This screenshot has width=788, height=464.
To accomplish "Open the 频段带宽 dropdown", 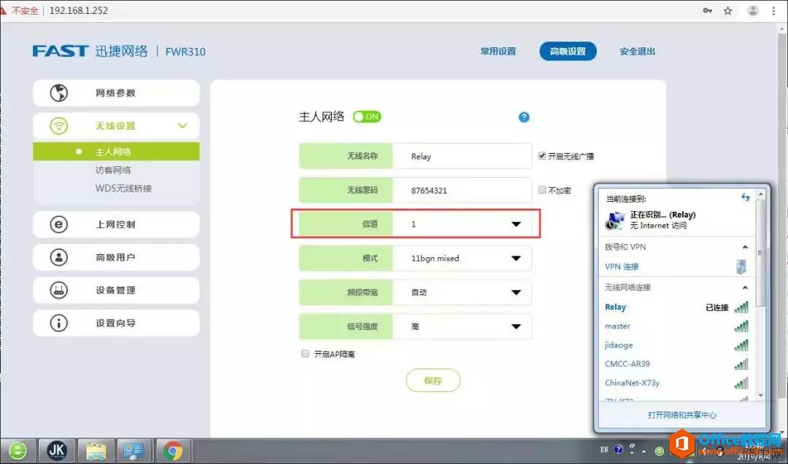I will (x=516, y=292).
